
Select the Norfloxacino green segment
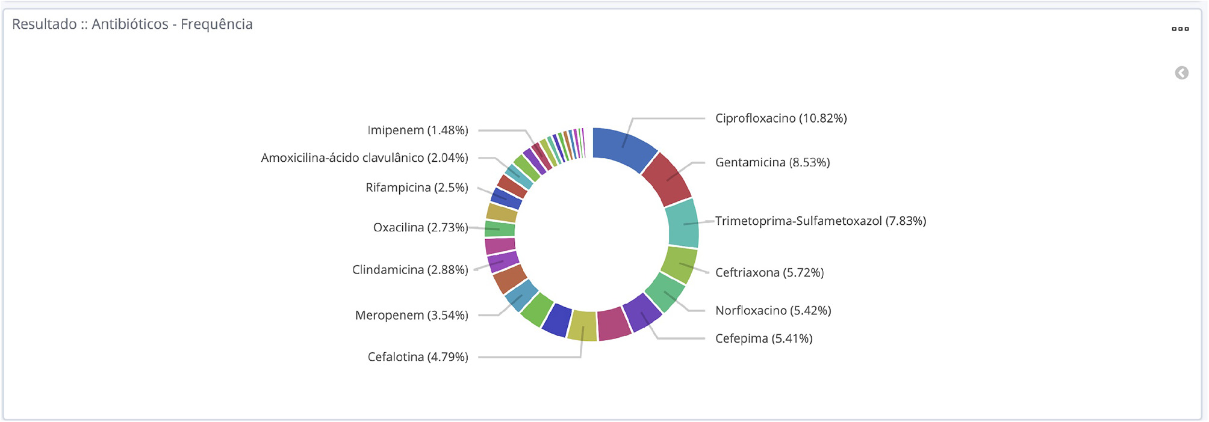coord(664,292)
